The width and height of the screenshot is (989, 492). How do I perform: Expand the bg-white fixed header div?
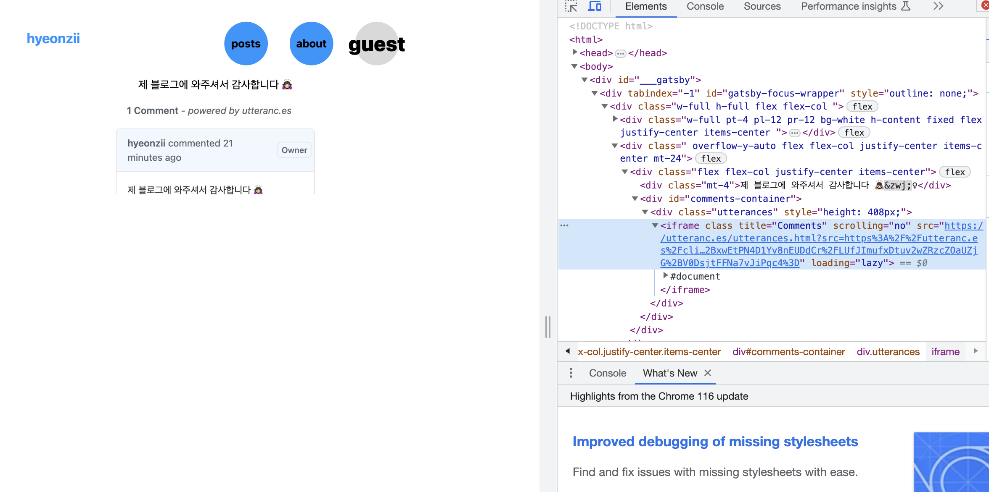615,119
